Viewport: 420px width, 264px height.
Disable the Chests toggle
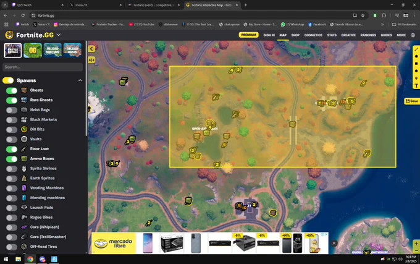12,91
